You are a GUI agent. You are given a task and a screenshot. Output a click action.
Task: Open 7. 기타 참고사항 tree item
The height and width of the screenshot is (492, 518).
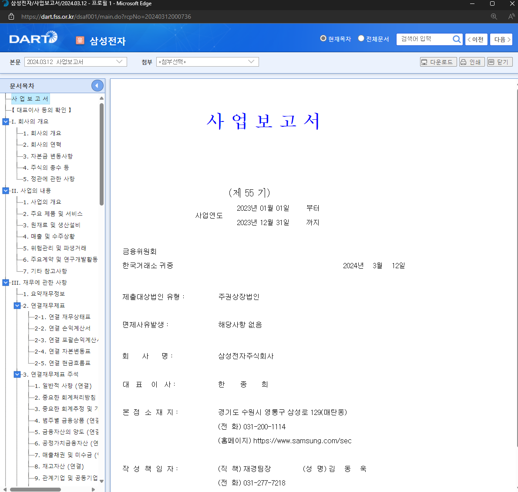pyautogui.click(x=45, y=271)
